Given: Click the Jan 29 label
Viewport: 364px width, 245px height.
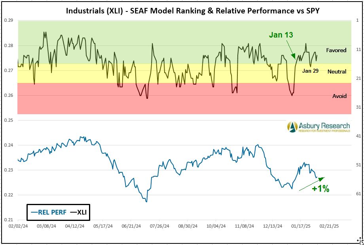Looking at the screenshot, I should coord(310,71).
